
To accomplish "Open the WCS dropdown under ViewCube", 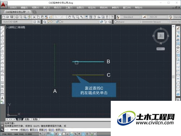I will [x=161, y=49].
